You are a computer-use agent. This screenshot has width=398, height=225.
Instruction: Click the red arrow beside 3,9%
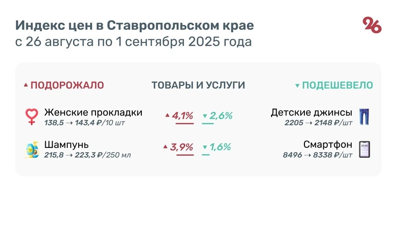(165, 147)
